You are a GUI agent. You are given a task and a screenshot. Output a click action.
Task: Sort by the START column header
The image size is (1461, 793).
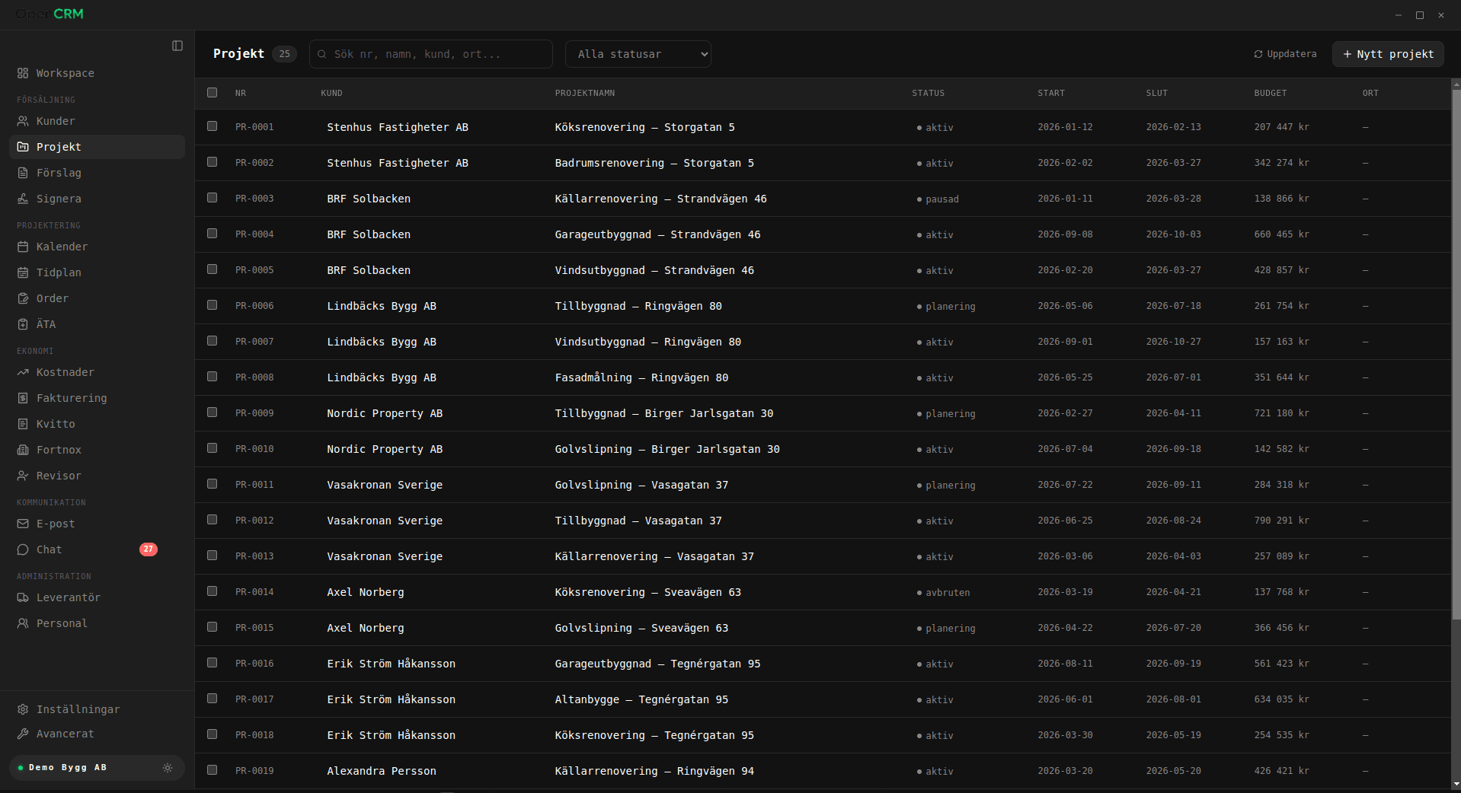[x=1051, y=93]
